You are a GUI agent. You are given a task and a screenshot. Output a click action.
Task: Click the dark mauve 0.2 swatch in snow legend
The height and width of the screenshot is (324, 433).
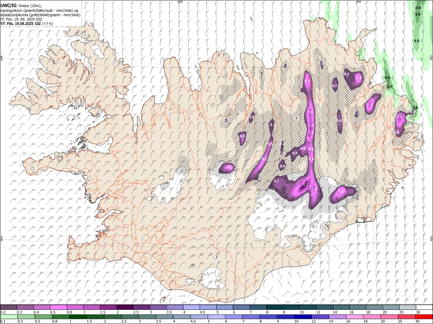pos(9,307)
